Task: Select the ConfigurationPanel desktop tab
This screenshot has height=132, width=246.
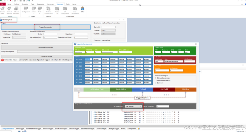Action: coord(8,129)
